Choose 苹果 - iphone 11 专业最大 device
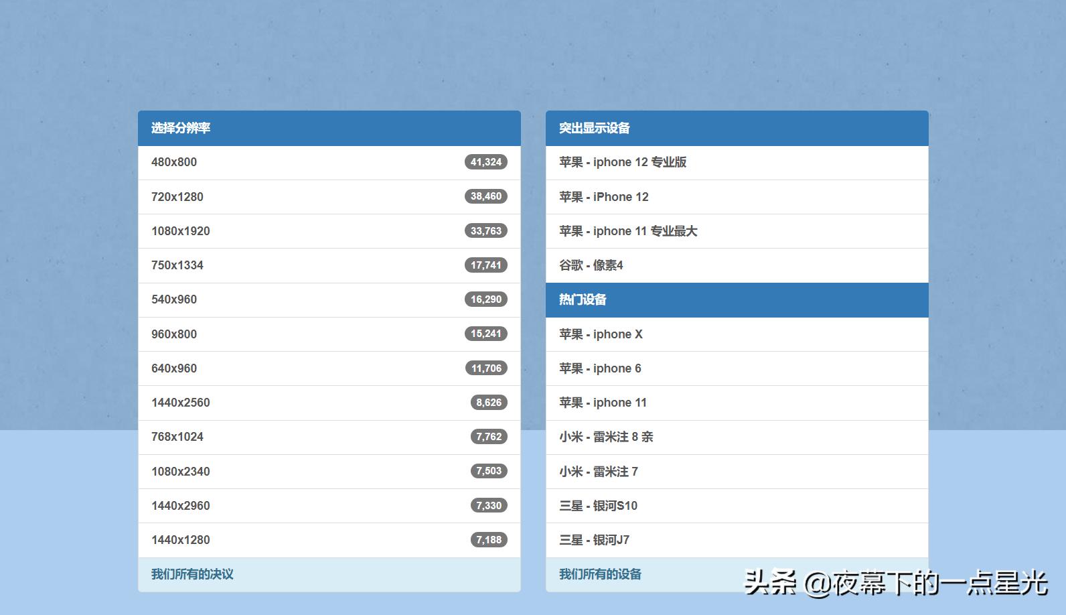The width and height of the screenshot is (1066, 615). (737, 231)
